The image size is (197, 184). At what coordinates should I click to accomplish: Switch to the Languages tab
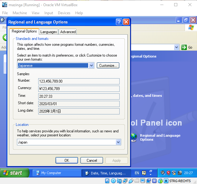click(x=49, y=32)
